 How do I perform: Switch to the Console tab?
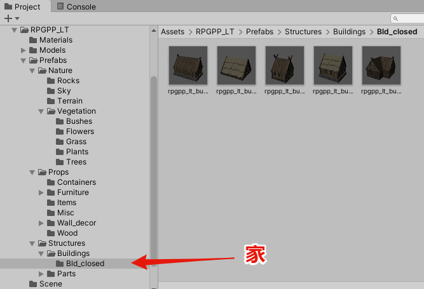pos(77,6)
